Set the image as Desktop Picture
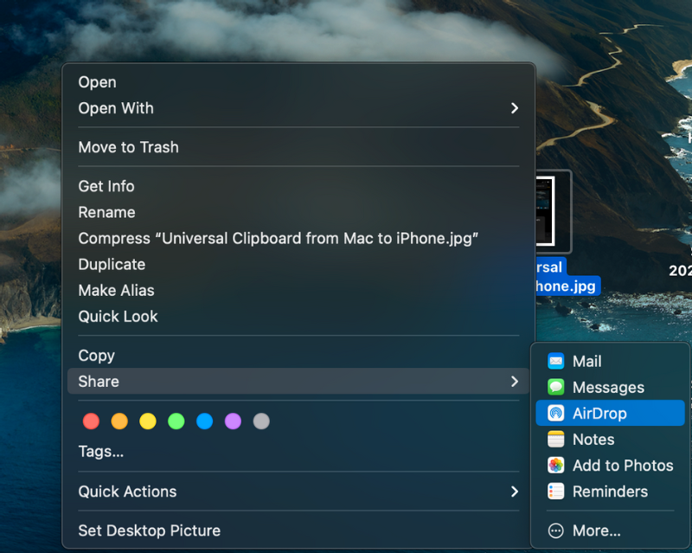 149,530
